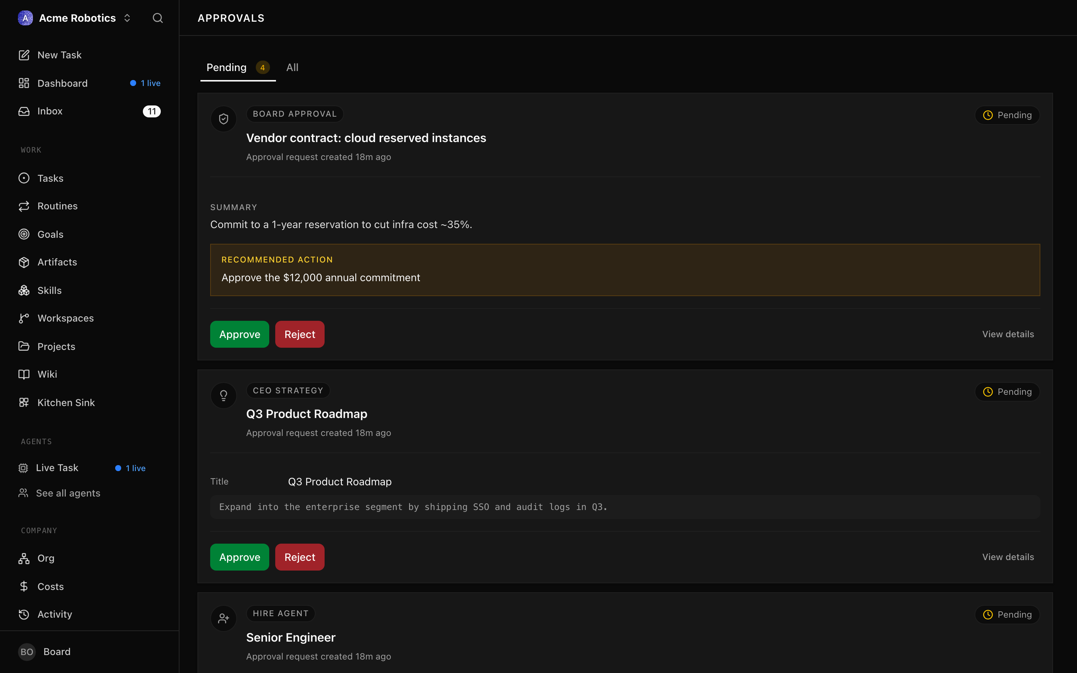Open Goals in the sidebar
Viewport: 1077px width, 673px height.
(89, 234)
